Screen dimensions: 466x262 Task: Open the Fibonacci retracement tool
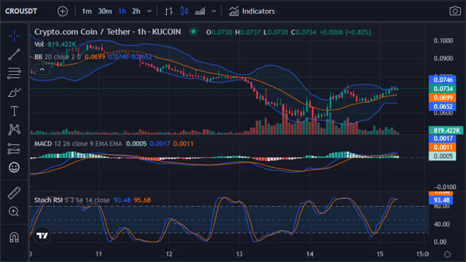(x=14, y=73)
